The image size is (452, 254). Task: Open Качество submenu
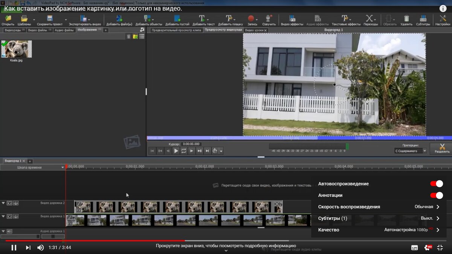point(379,230)
